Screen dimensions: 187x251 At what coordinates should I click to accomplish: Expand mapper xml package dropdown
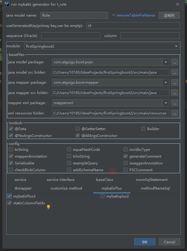(166, 103)
